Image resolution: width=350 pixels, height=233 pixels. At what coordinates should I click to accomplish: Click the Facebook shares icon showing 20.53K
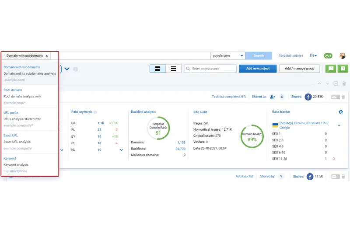[x=308, y=97]
